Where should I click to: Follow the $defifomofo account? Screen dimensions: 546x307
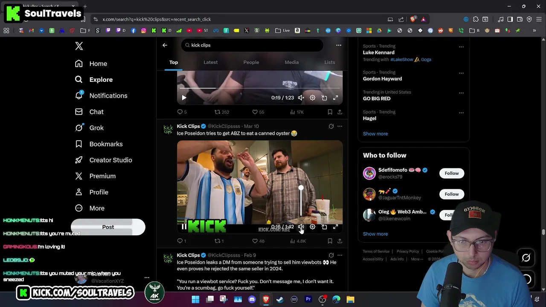(x=452, y=173)
